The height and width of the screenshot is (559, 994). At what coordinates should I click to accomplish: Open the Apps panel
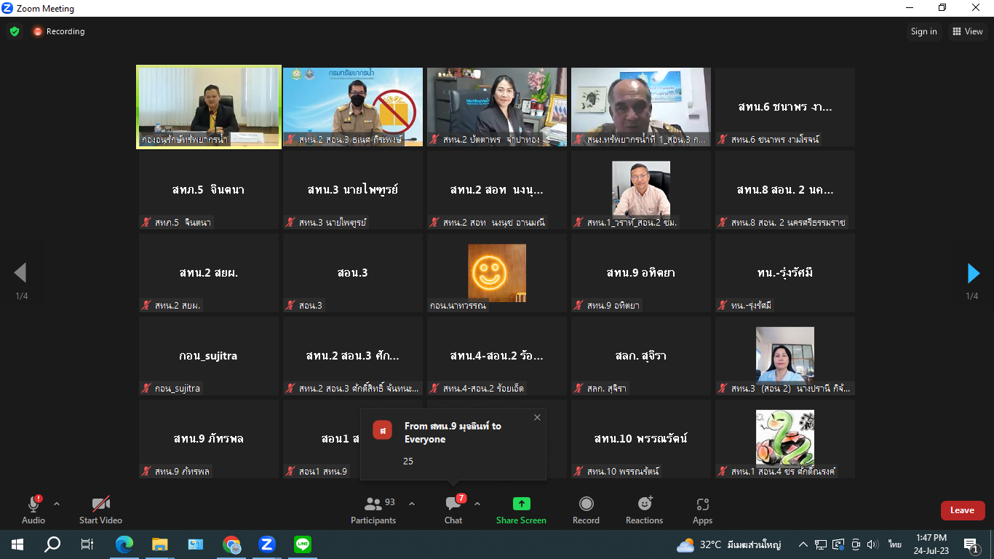[x=702, y=504]
